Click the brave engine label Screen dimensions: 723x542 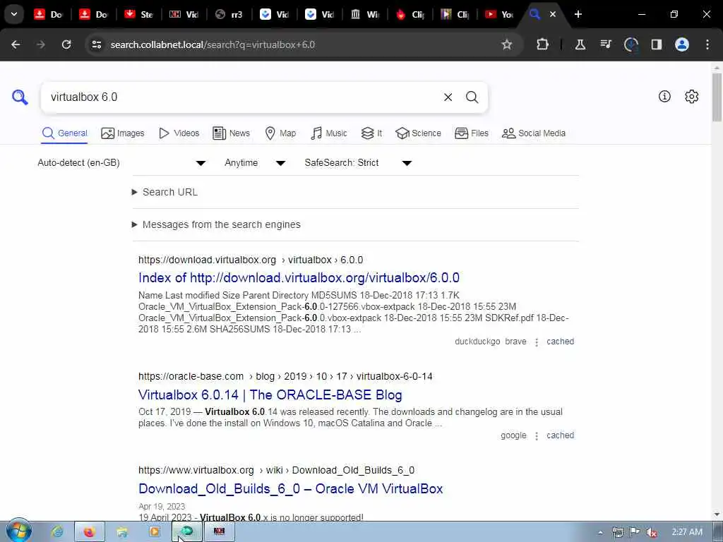[x=515, y=342]
